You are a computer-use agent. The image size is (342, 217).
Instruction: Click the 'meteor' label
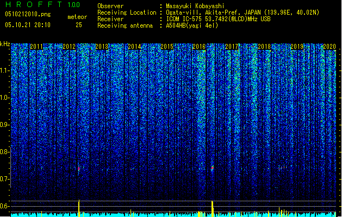[77, 17]
